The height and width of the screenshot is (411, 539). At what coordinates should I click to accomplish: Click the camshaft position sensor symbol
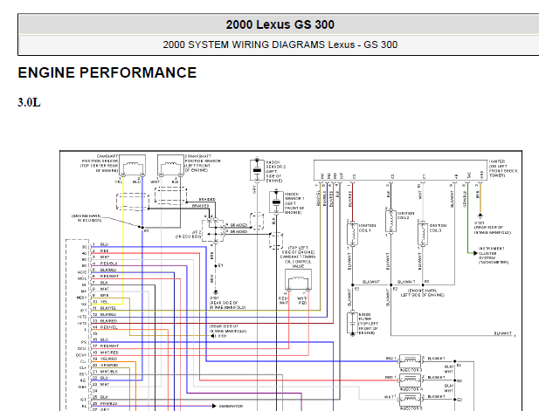click(132, 166)
